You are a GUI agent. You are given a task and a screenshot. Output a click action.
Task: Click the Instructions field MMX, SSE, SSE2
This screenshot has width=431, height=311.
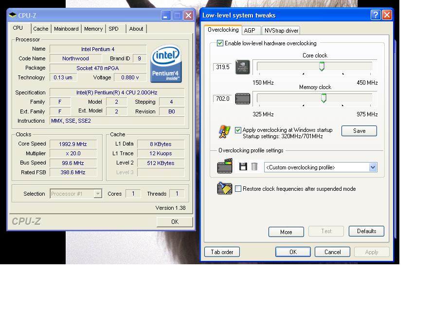coord(117,121)
